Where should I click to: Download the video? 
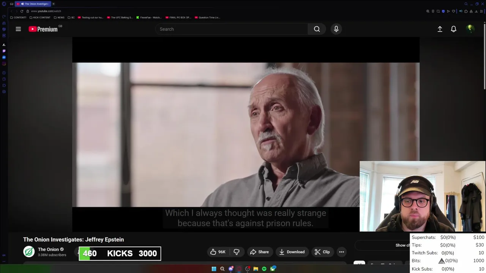[292, 252]
